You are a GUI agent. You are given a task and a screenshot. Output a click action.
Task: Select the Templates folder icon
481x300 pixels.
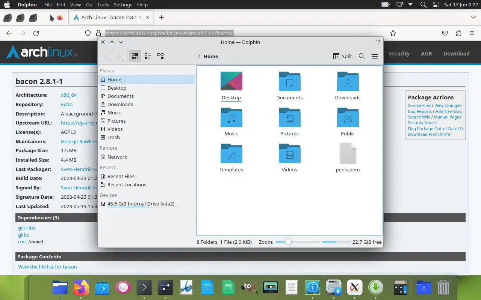point(231,153)
